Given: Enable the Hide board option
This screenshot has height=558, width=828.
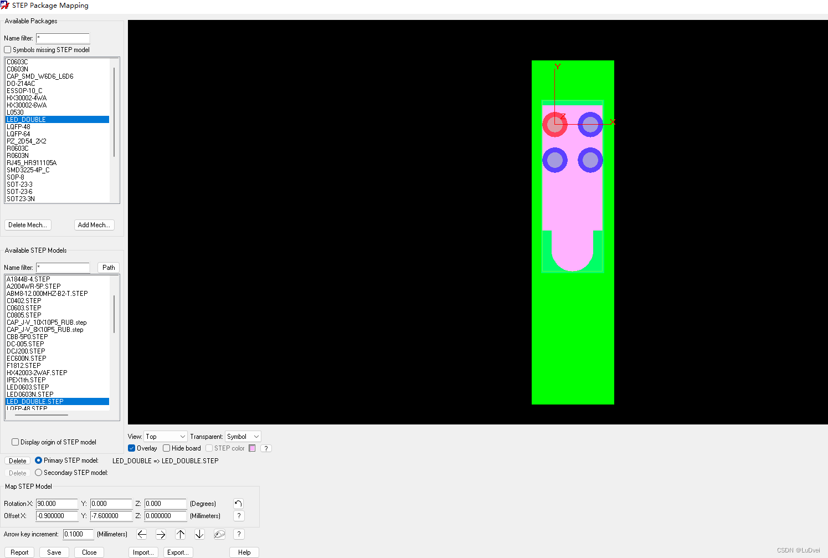Looking at the screenshot, I should [x=166, y=448].
